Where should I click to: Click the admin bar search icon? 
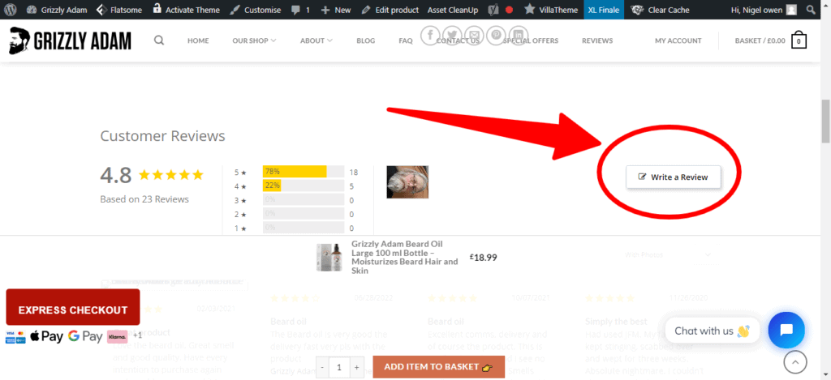(812, 10)
